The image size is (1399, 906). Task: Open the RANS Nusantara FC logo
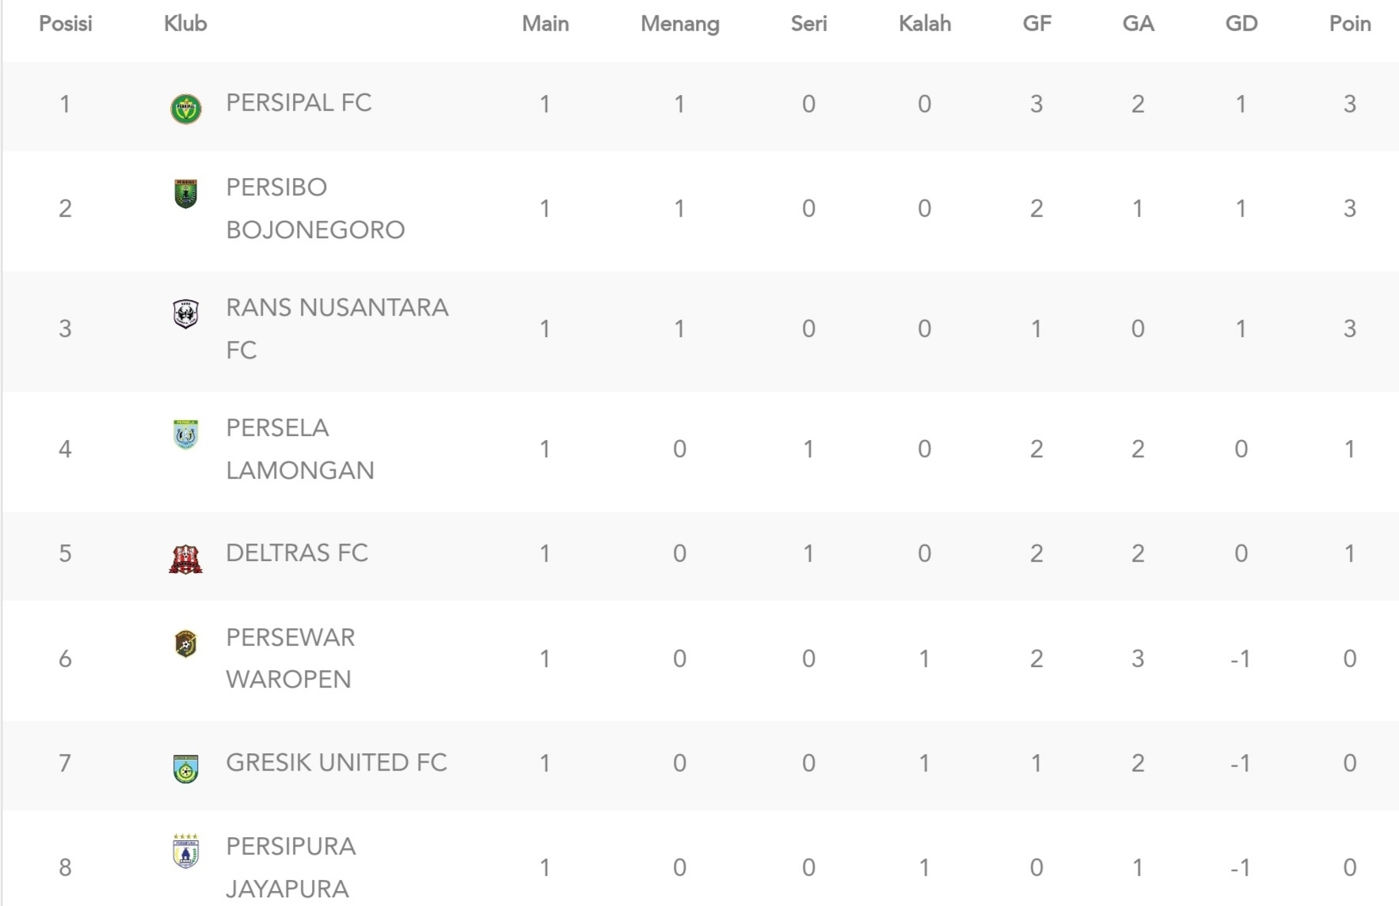tap(185, 313)
